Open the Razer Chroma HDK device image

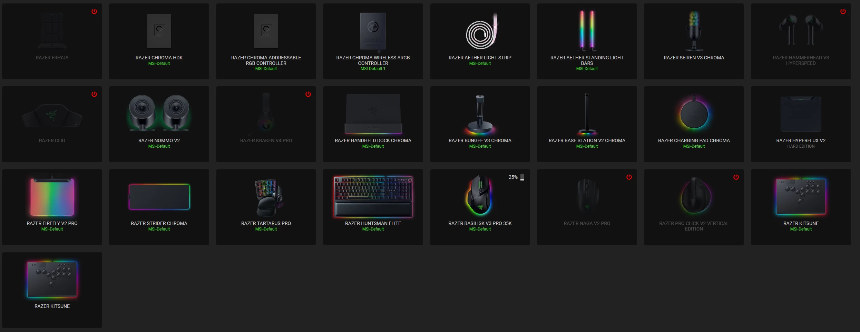(x=159, y=31)
